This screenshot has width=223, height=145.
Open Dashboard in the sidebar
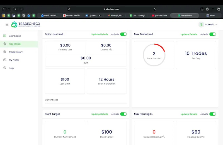19,36
